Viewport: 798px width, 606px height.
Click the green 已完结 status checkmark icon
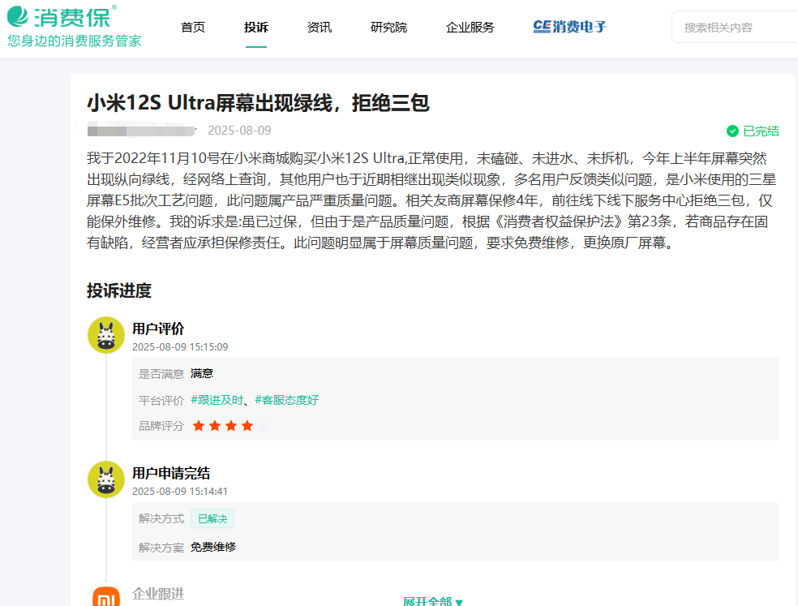[x=732, y=131]
